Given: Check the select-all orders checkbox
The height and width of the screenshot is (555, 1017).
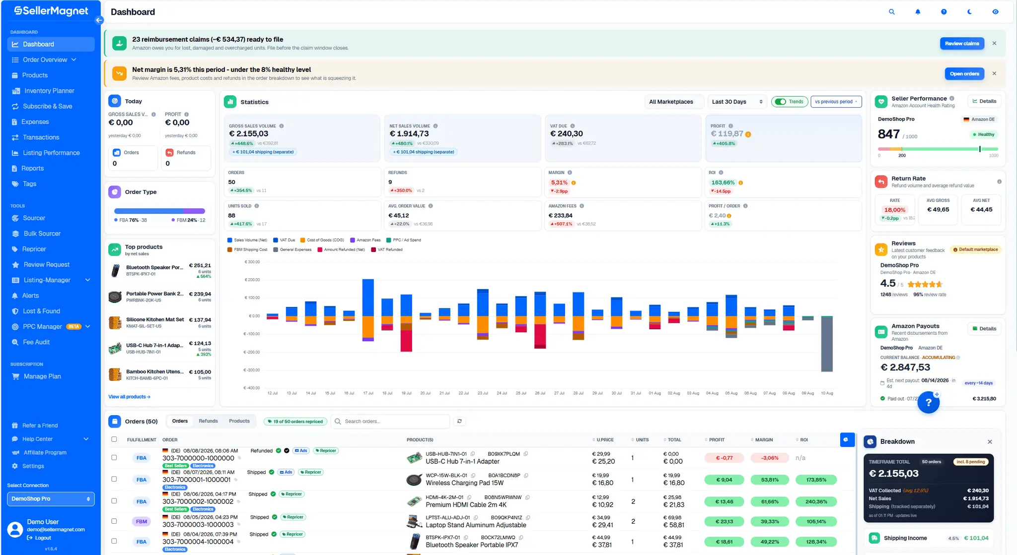Looking at the screenshot, I should (114, 439).
